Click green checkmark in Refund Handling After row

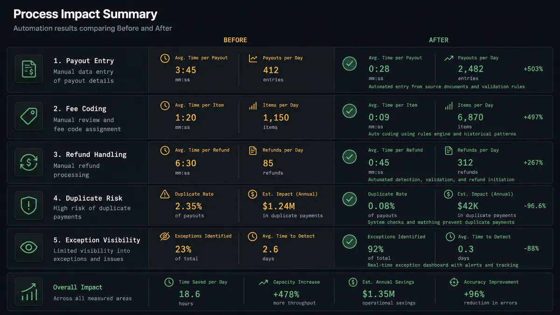[350, 156]
